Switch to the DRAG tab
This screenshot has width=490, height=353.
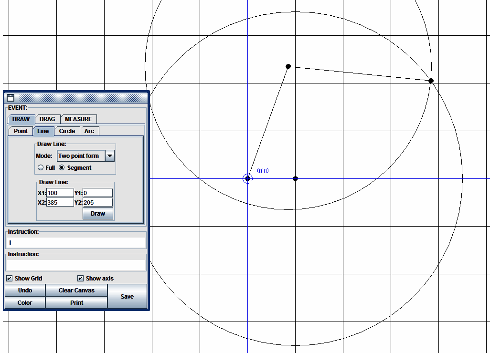(47, 119)
